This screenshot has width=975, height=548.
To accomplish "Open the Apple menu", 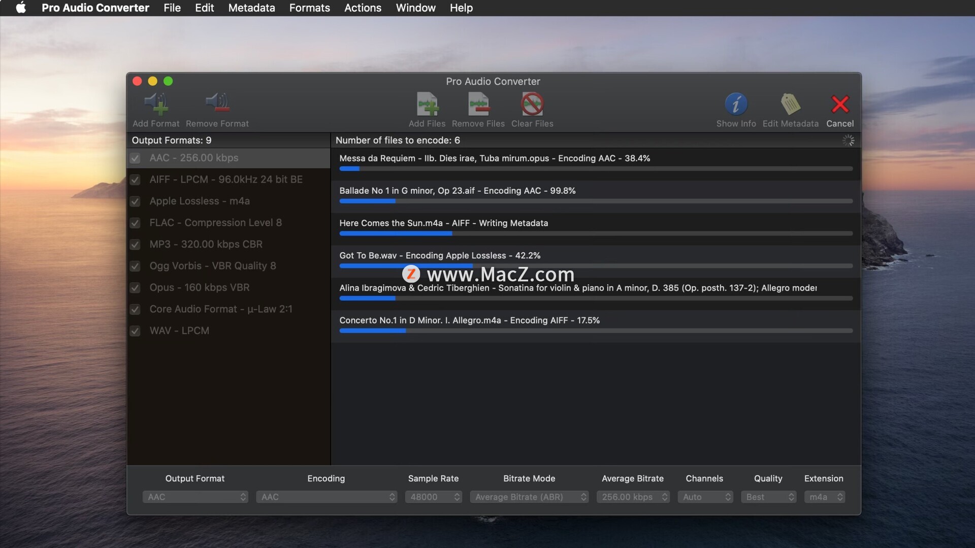I will (x=21, y=8).
